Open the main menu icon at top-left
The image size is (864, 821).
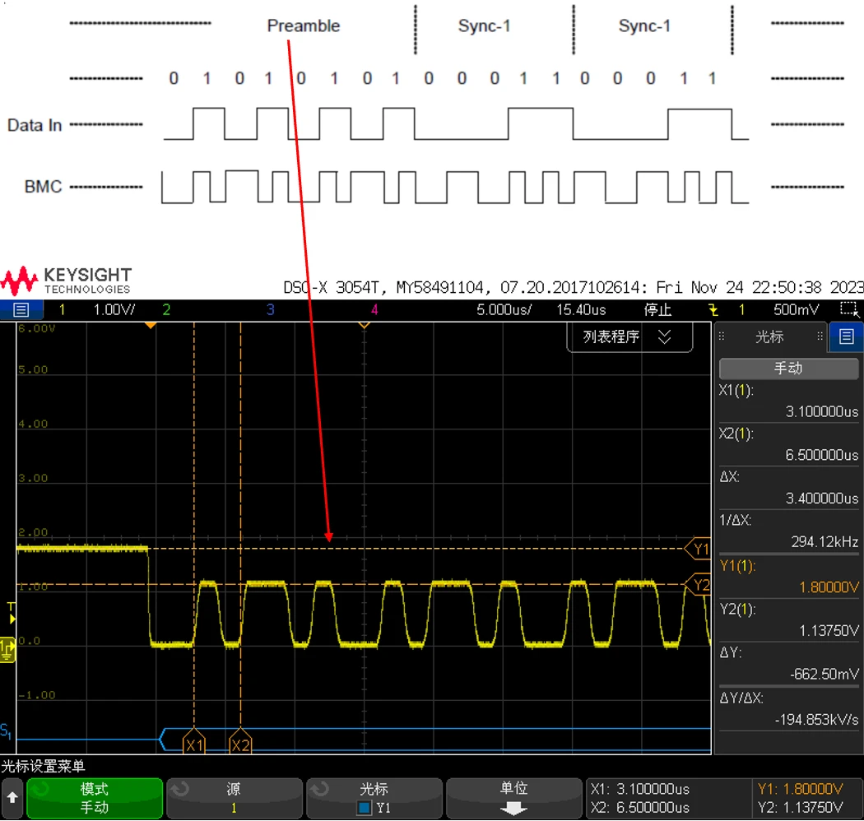click(x=21, y=310)
